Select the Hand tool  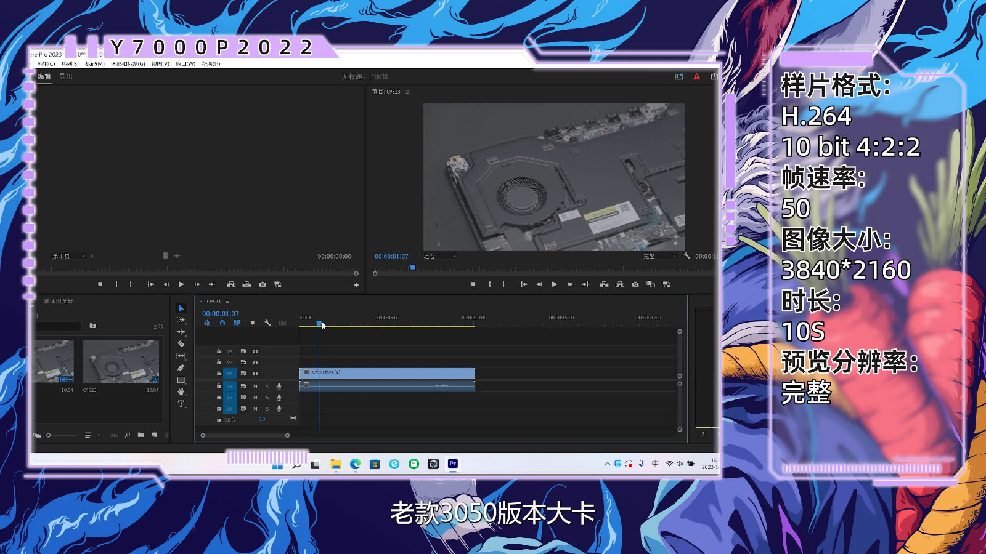[x=181, y=391]
